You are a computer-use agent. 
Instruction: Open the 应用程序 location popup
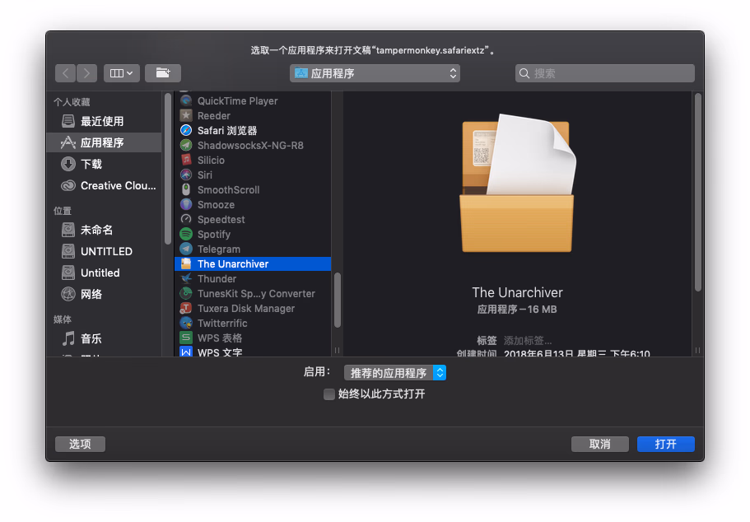tap(375, 73)
